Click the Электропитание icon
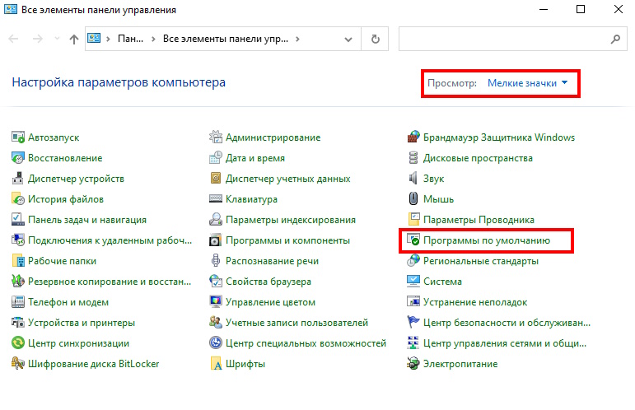Screen dimensions: 635x410 click(x=413, y=364)
